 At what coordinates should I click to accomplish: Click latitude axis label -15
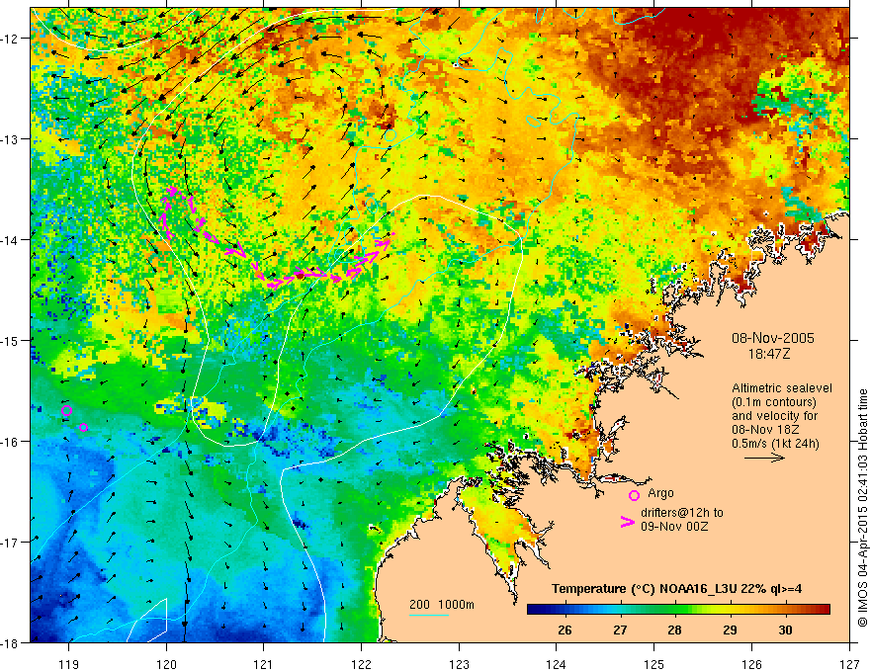click(9, 340)
